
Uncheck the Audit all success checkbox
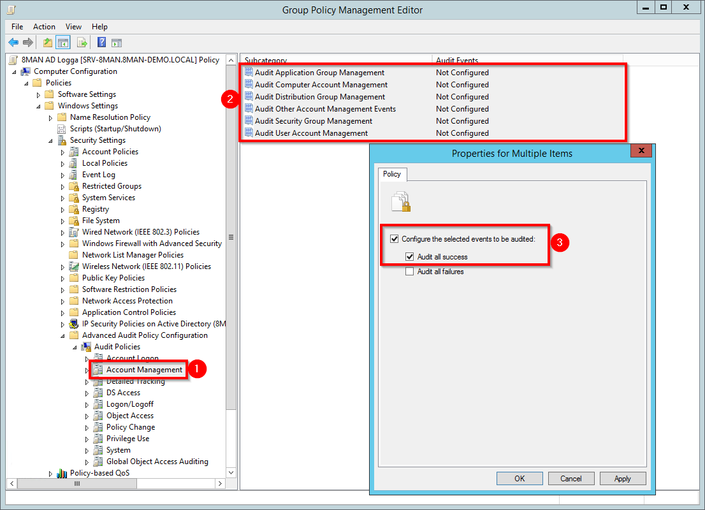tap(410, 257)
